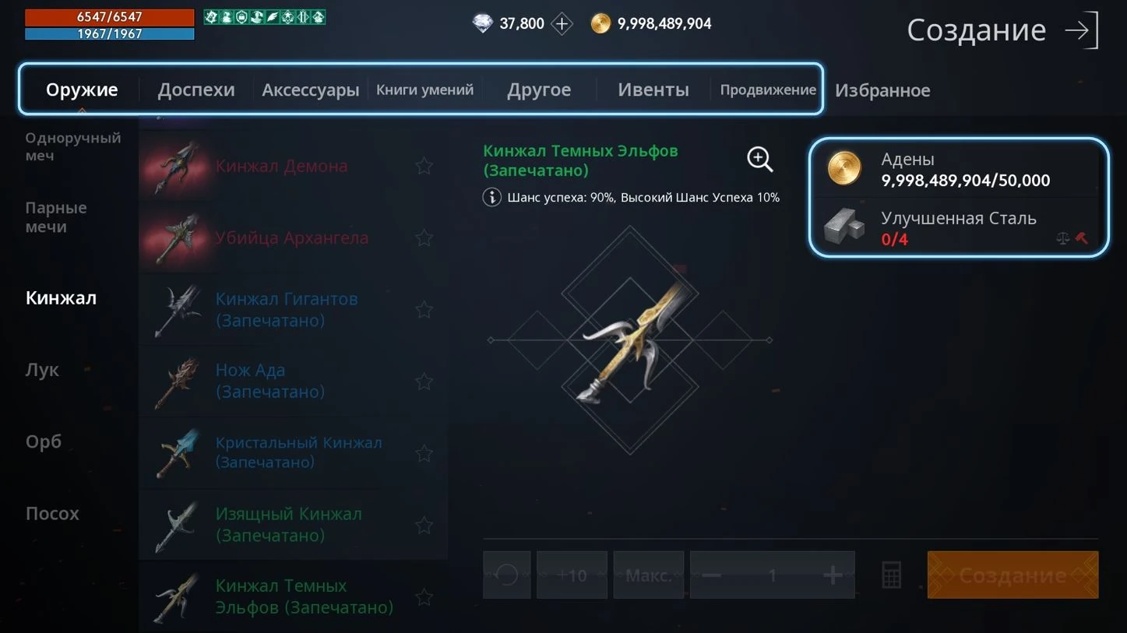
Task: Increase the craft quantity with the plus stepper
Action: tap(832, 575)
